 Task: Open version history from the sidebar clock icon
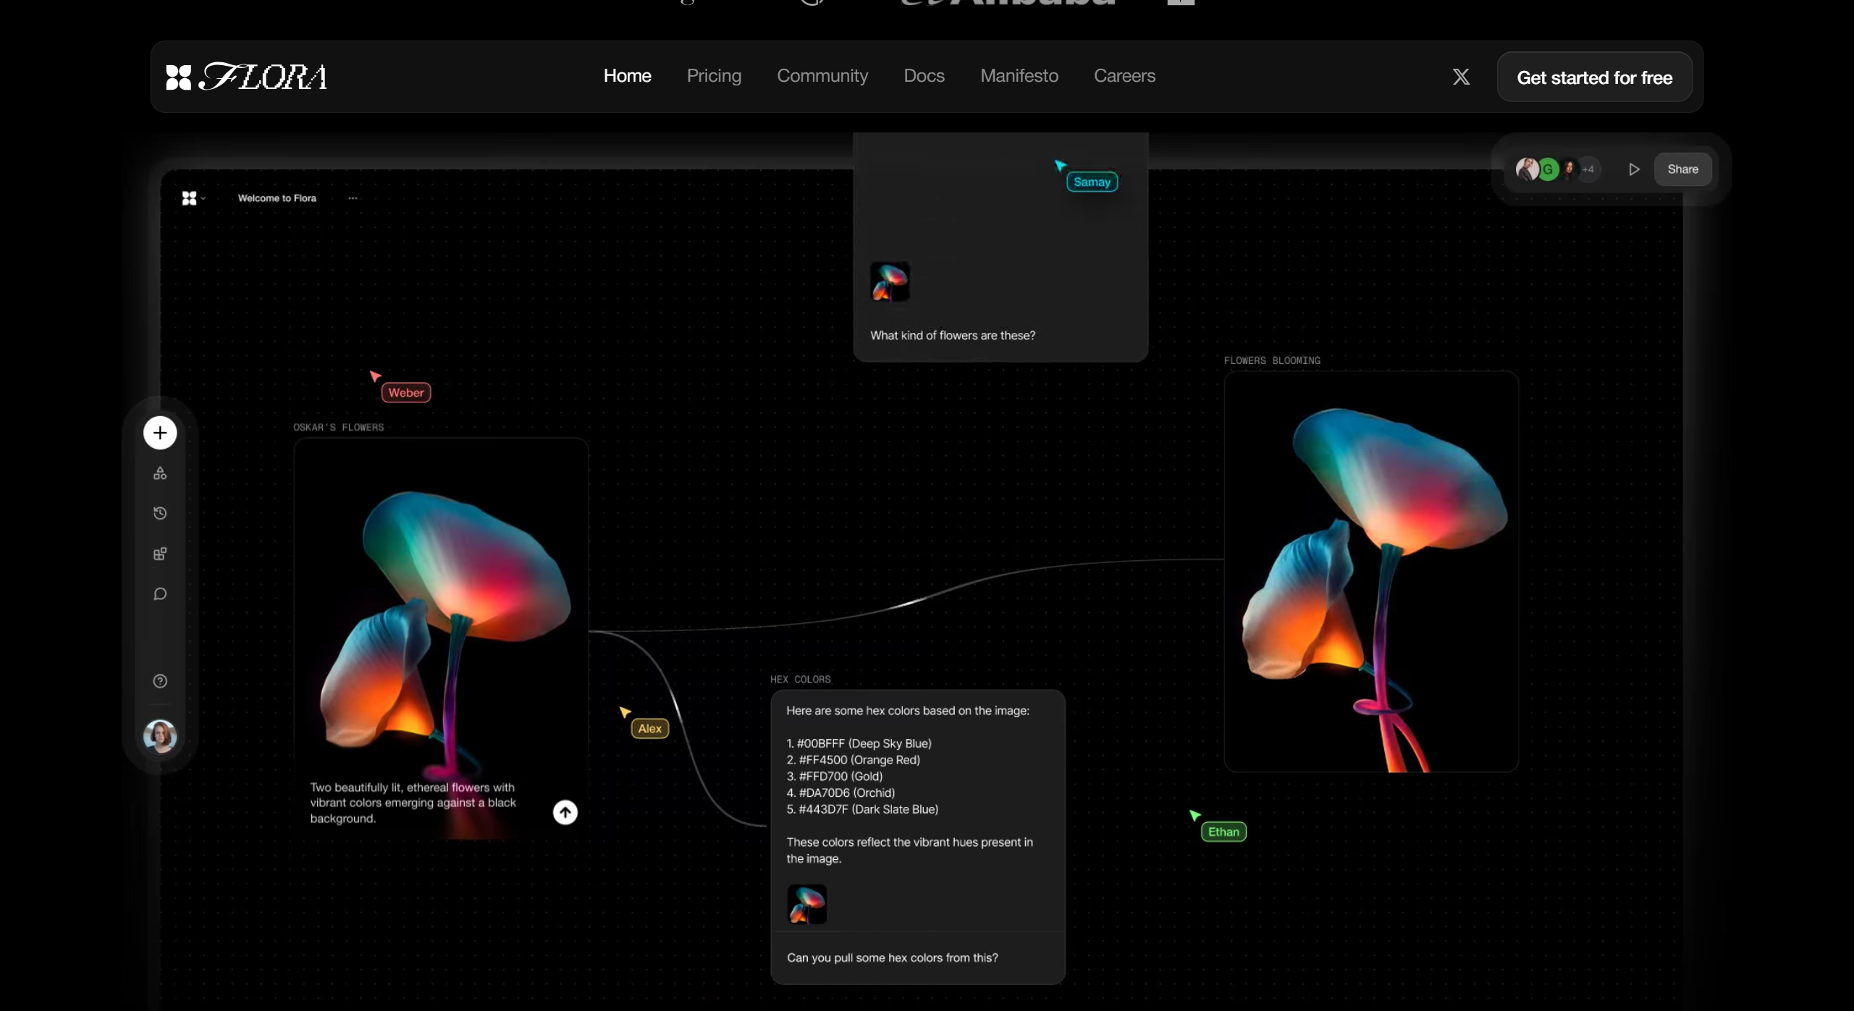pyautogui.click(x=159, y=513)
